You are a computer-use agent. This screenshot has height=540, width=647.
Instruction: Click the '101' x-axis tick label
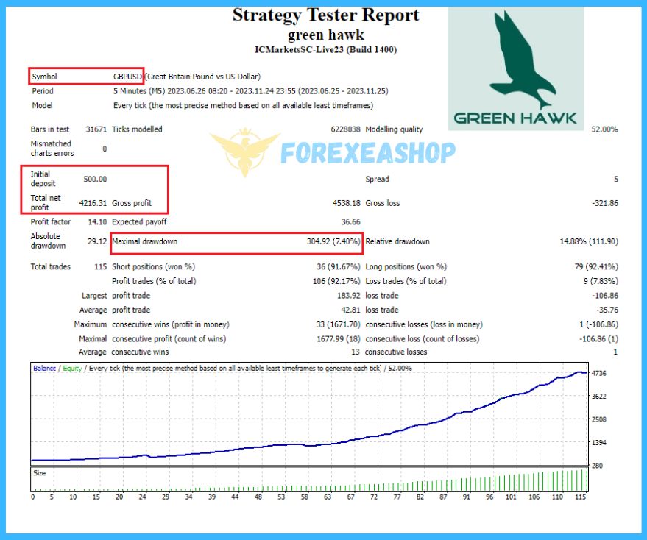pos(512,497)
